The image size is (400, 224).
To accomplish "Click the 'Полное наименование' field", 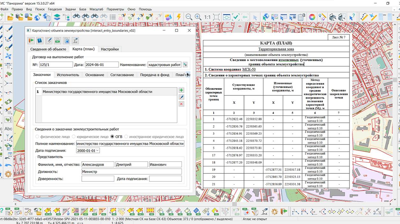I will tap(130, 143).
